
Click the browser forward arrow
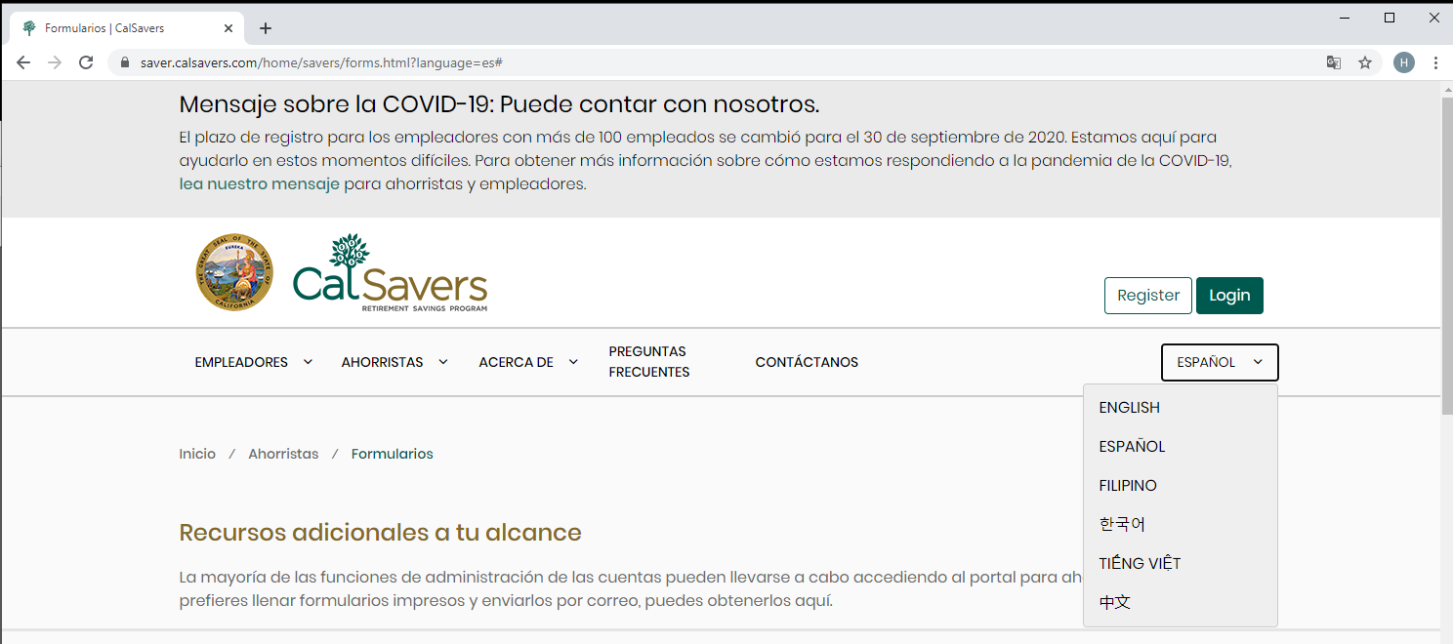pyautogui.click(x=55, y=62)
